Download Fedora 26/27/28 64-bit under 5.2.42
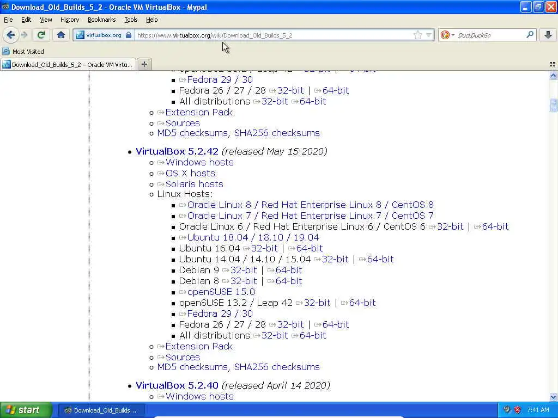 [336, 324]
